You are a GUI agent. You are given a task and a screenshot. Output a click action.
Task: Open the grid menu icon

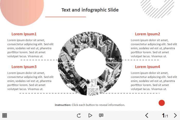tap(5, 115)
